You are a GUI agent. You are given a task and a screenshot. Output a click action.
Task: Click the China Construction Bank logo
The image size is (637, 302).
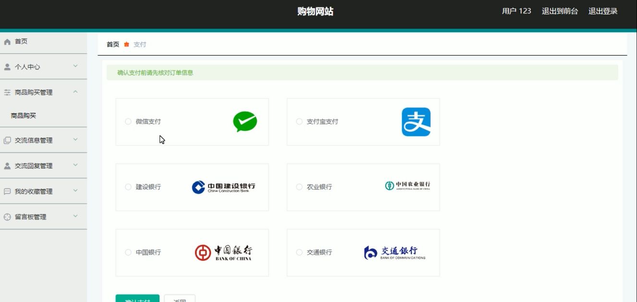(223, 187)
